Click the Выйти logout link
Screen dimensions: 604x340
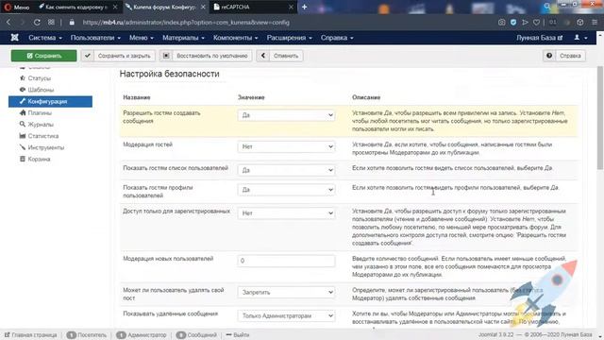238,335
